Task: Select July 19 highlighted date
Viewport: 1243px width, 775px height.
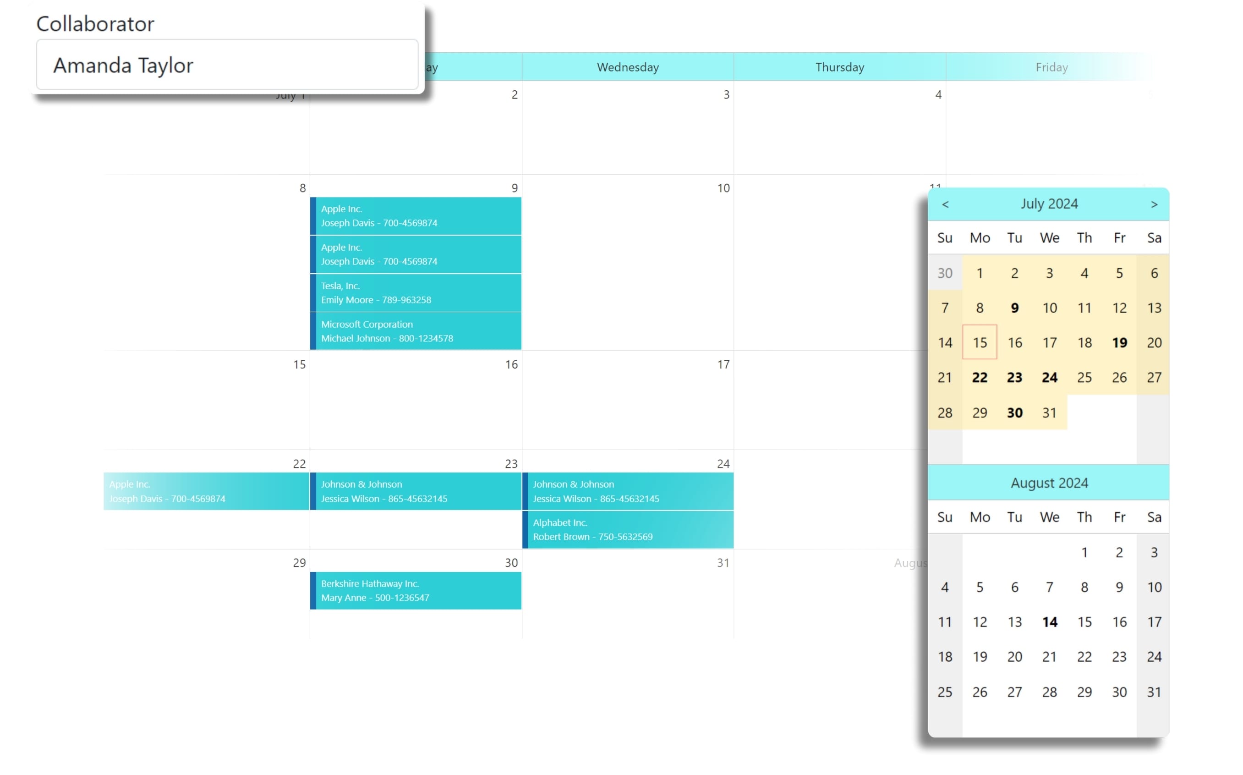Action: [1119, 342]
